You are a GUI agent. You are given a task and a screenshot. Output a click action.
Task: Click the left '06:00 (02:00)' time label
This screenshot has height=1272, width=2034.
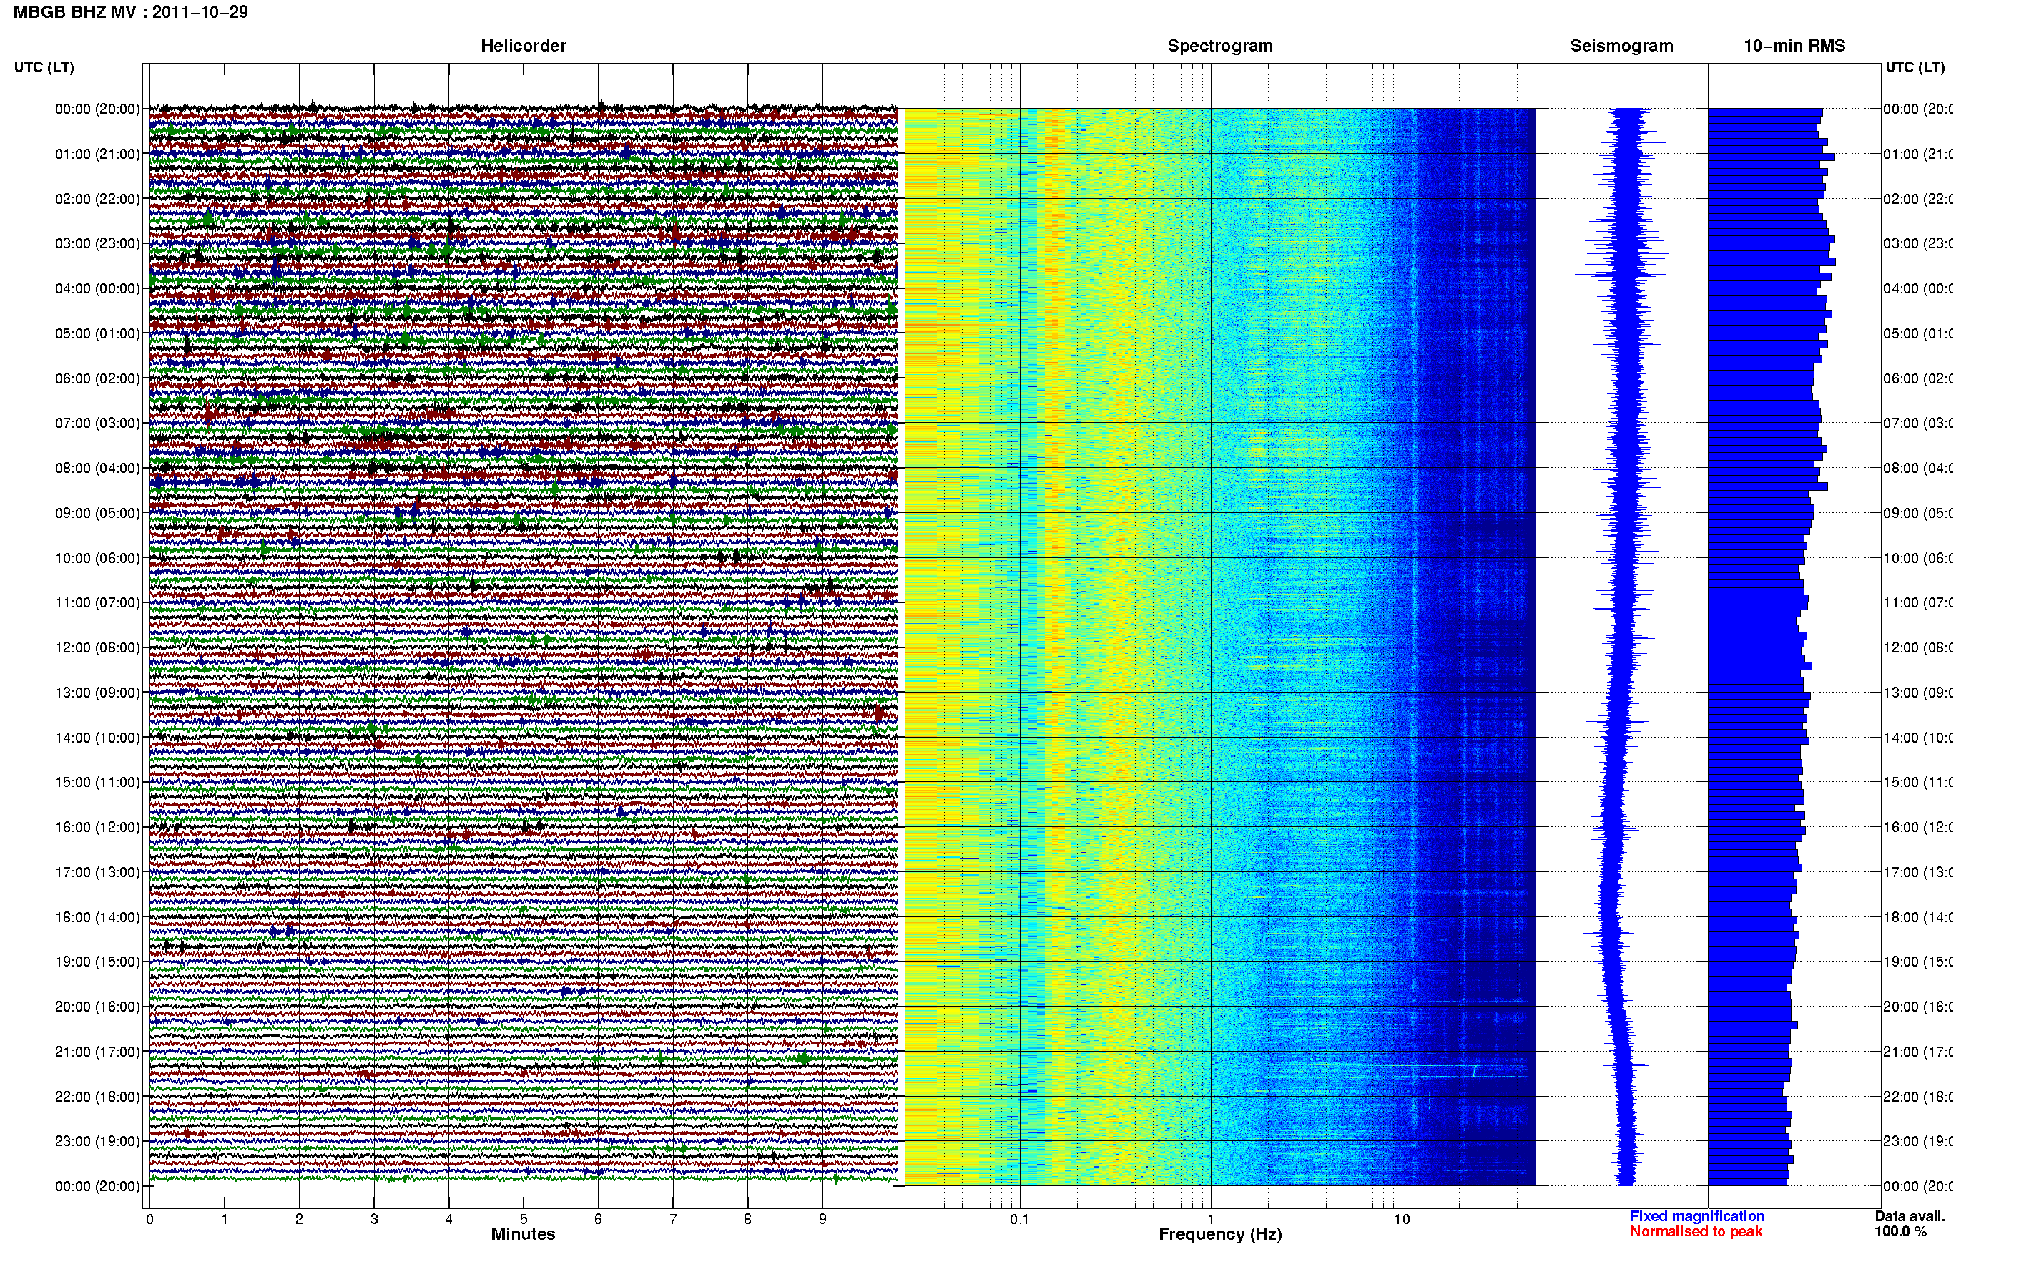coord(97,378)
